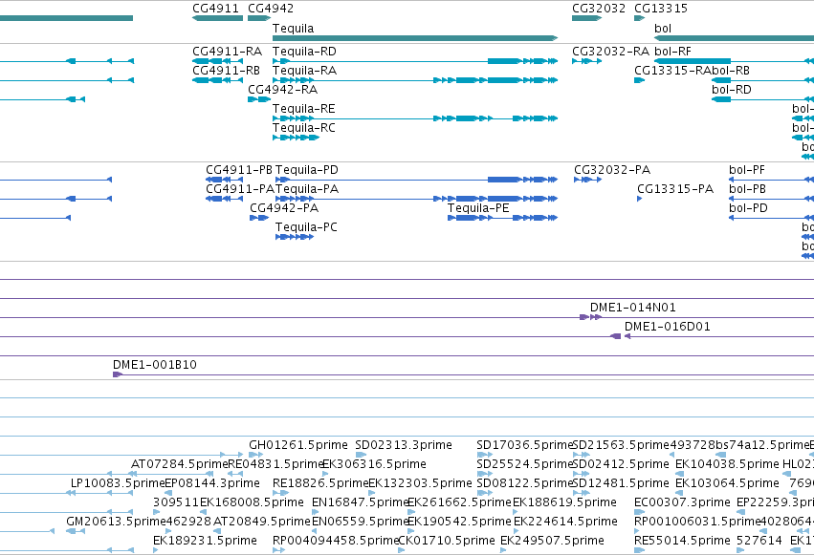Select EST EK132303.5prime
This screenshot has width=814, height=555.
coord(372,493)
